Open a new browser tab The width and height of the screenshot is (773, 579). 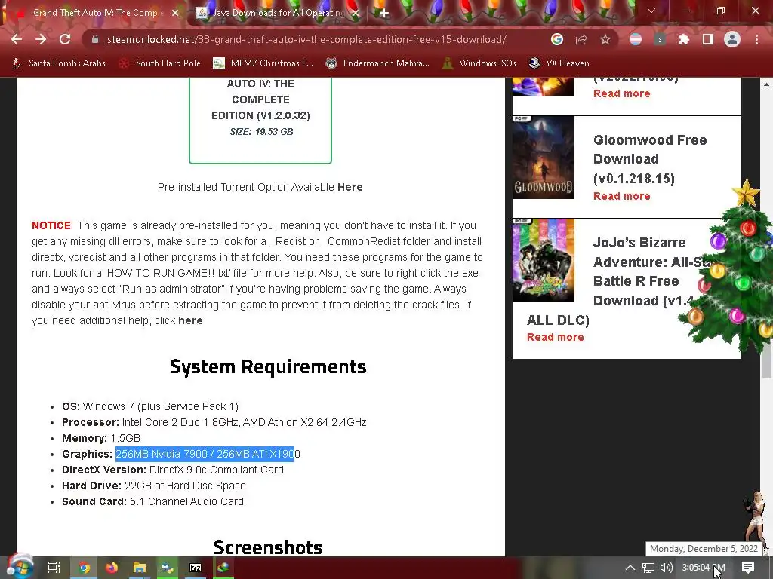click(384, 14)
